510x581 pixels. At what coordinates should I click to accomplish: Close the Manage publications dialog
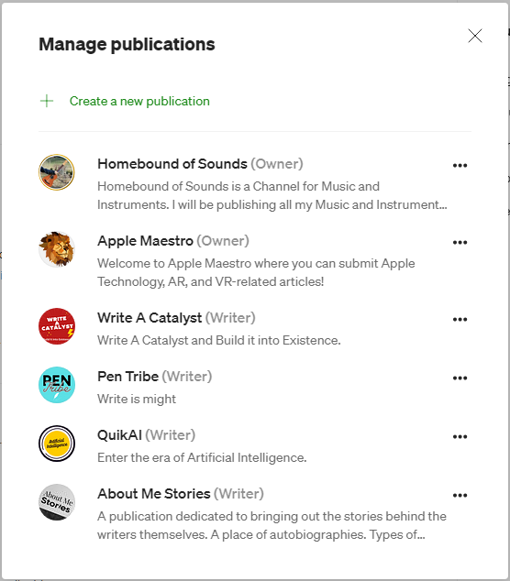pyautogui.click(x=475, y=36)
